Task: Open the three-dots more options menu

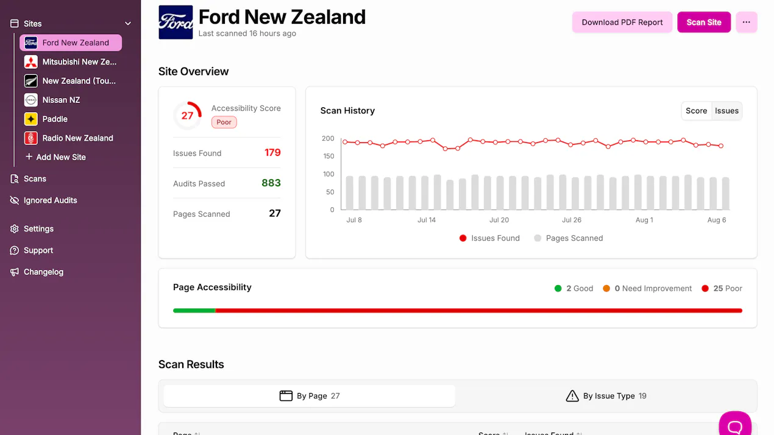Action: (x=747, y=22)
